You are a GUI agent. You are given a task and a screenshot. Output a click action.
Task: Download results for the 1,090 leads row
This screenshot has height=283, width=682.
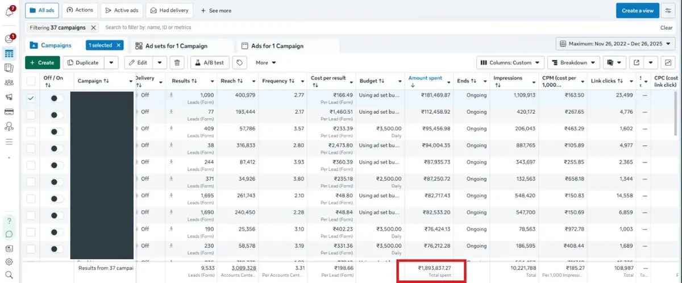click(x=171, y=95)
